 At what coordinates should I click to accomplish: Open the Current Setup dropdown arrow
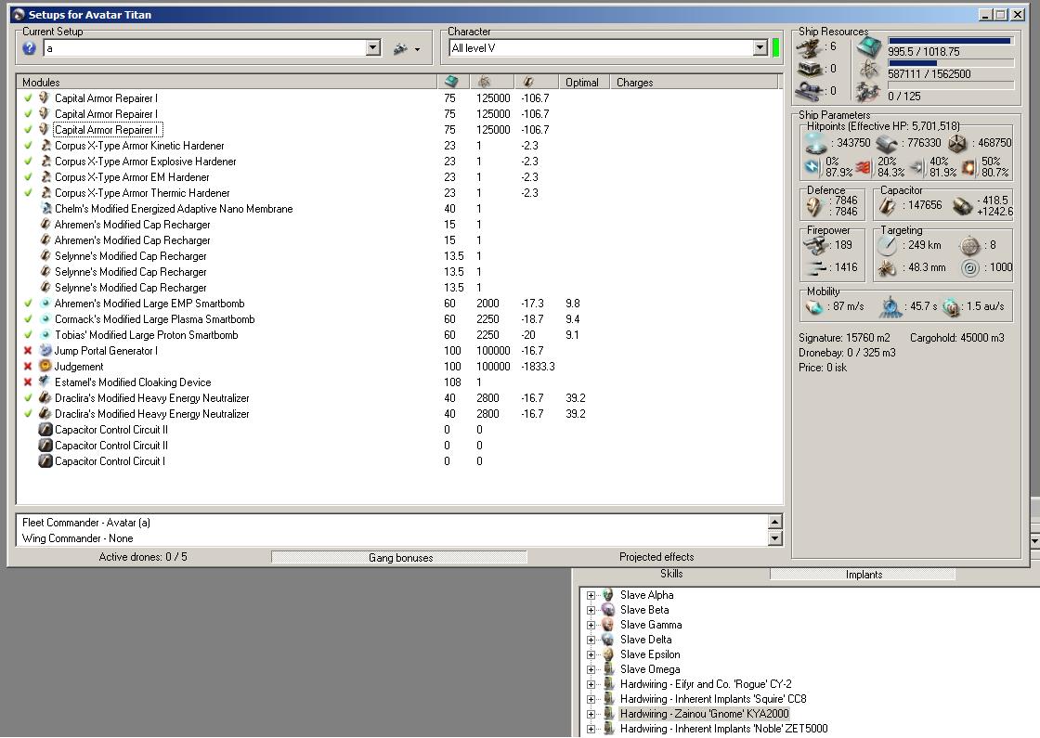(x=372, y=47)
